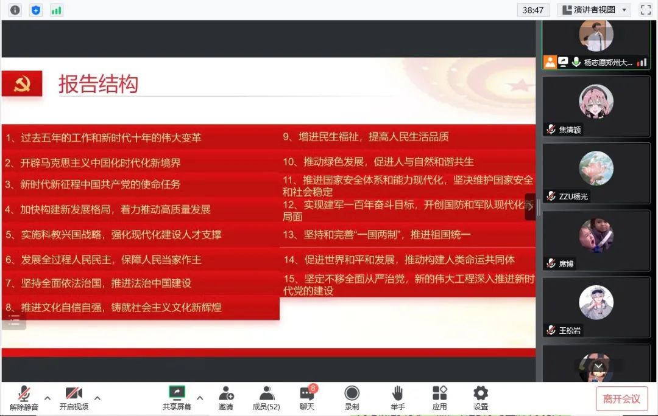Screen dimensions: 658x416
Task: Select participant tile 焦清颖
Action: (596, 107)
